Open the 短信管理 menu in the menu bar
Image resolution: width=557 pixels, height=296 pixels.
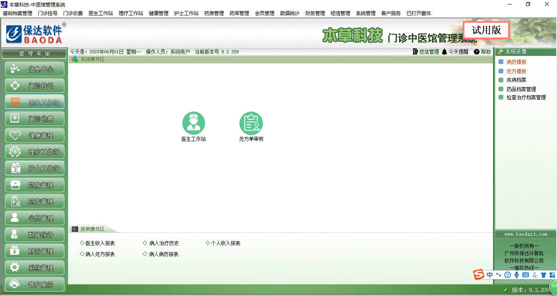click(340, 13)
